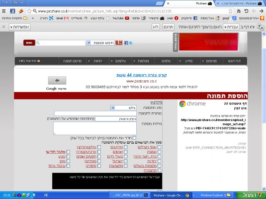Image resolution: width=266 pixels, height=199 pixels.
Task: Open the Gmail bookmark
Action: click(x=62, y=18)
